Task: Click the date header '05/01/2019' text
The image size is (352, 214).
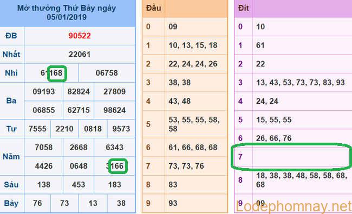Action: [x=67, y=17]
